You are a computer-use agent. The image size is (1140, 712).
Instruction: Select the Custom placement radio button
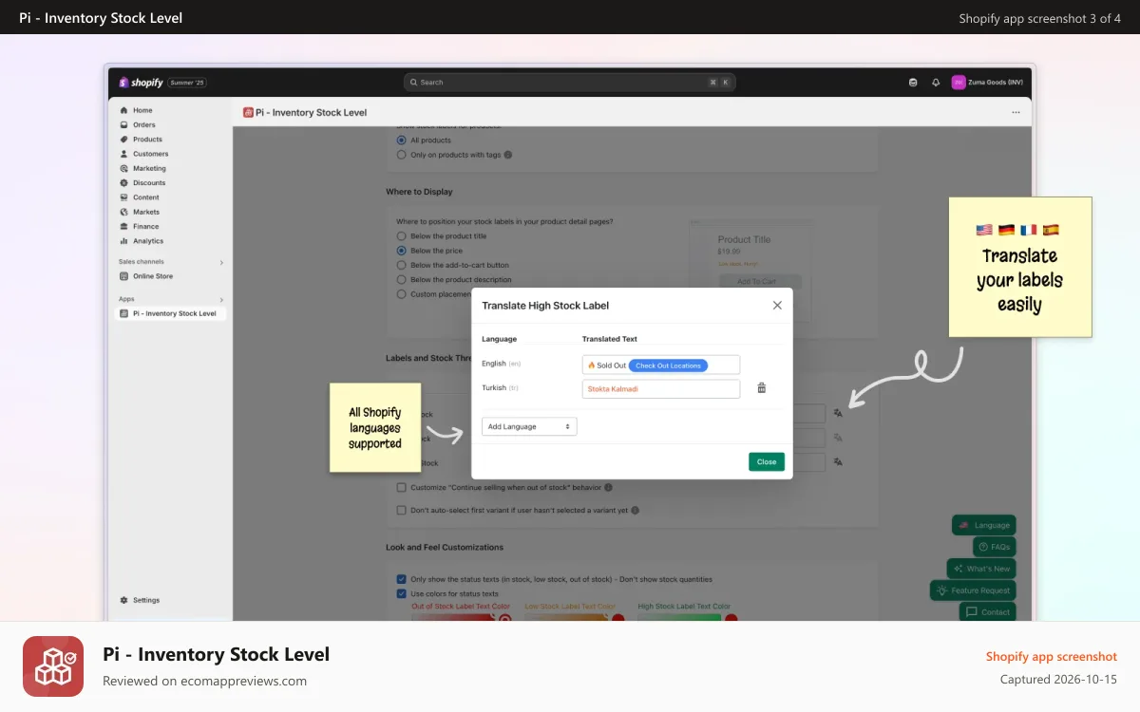click(x=401, y=294)
